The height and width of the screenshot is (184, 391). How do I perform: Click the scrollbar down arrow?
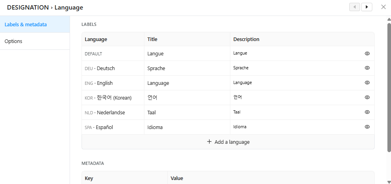(389, 182)
